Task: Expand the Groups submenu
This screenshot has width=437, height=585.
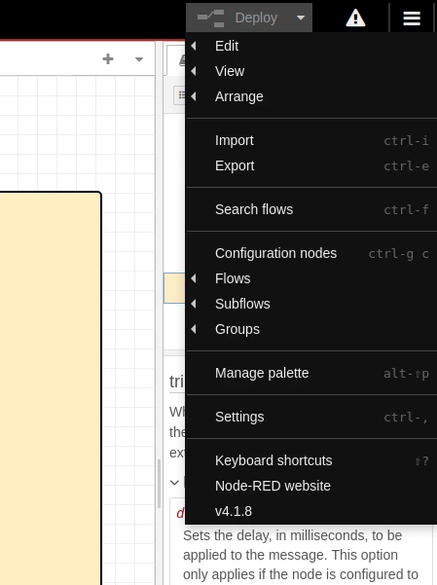Action: pyautogui.click(x=311, y=329)
